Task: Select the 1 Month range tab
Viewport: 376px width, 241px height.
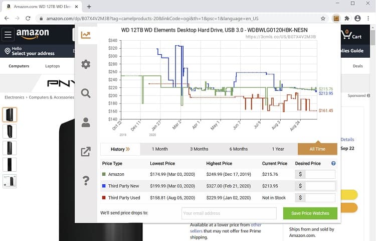Action: click(x=160, y=149)
